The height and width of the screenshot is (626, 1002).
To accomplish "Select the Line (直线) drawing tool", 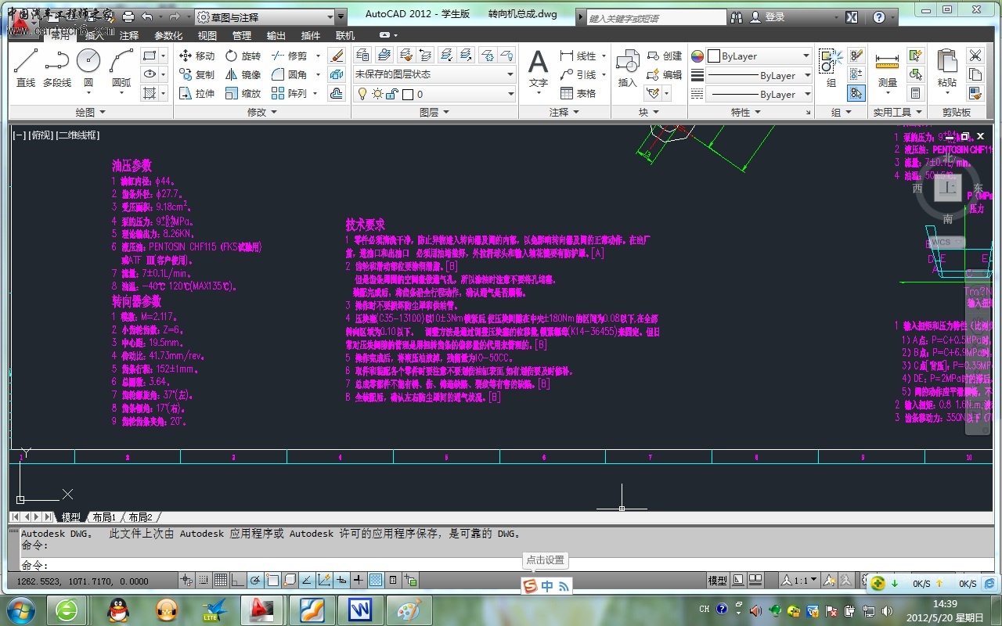I will click(25, 68).
